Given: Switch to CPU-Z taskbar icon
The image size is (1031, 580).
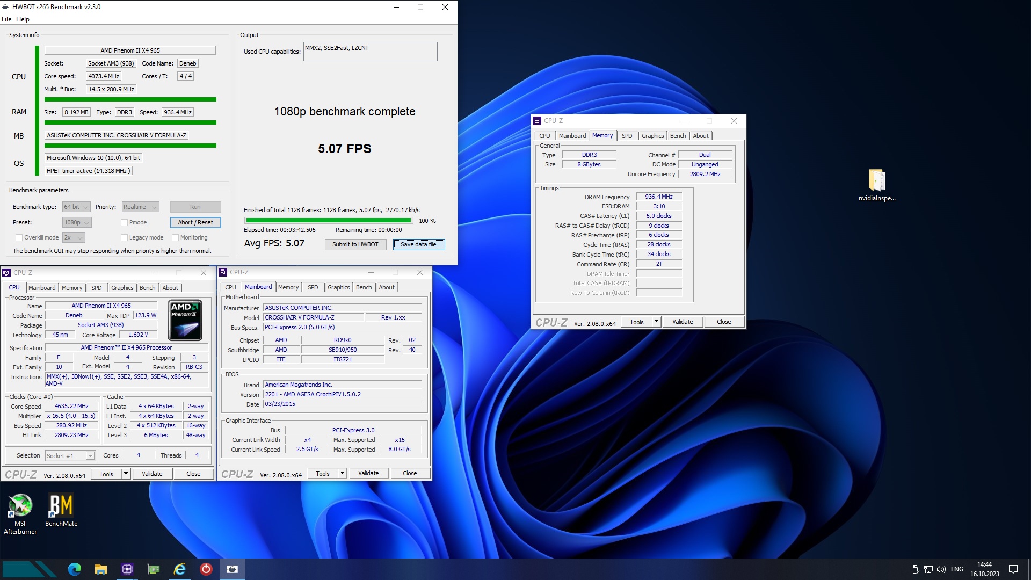Looking at the screenshot, I should (x=127, y=569).
